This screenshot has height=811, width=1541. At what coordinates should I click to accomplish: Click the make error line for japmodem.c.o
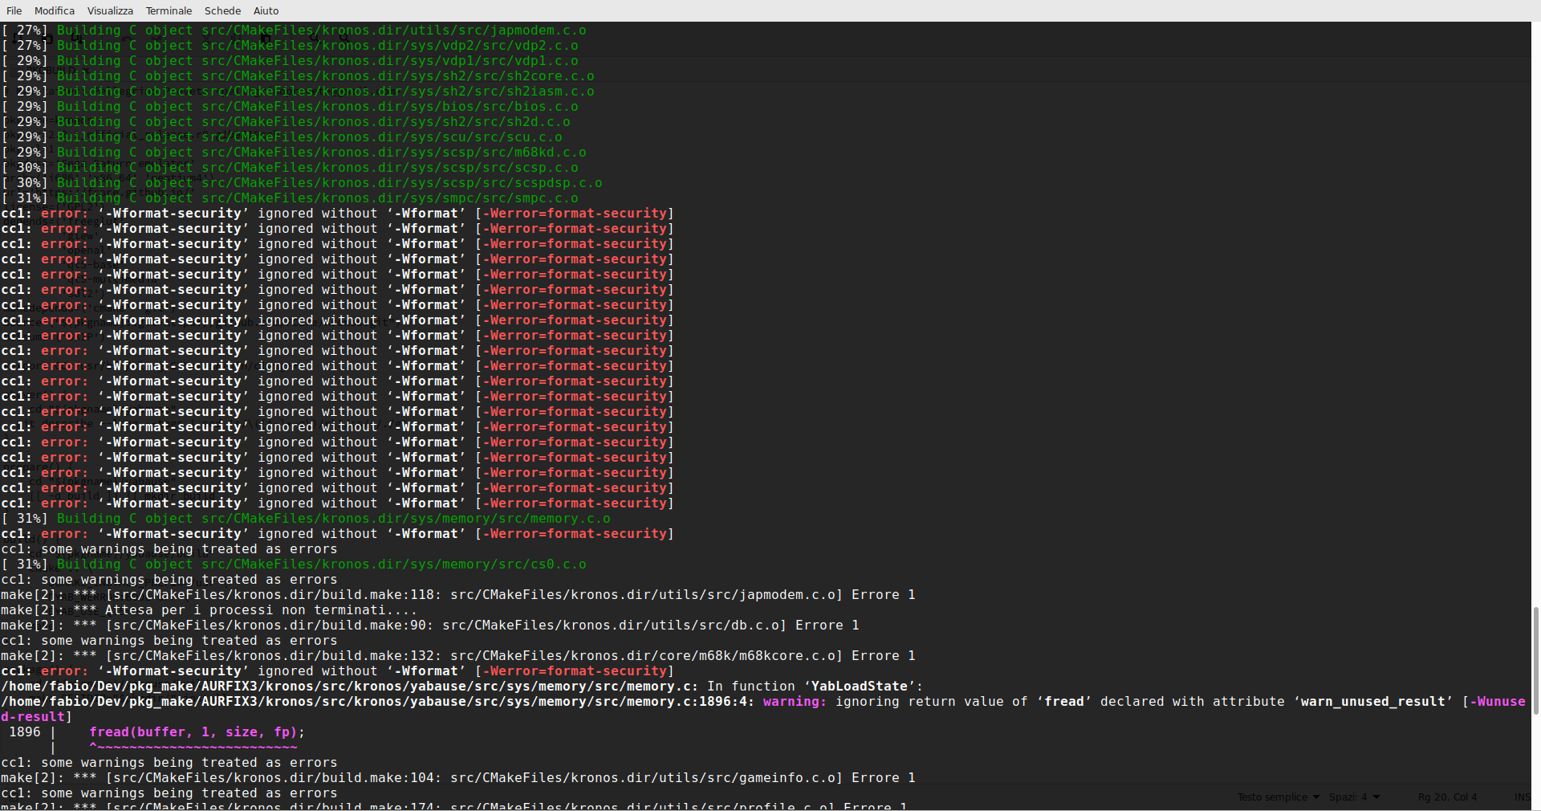tap(458, 595)
